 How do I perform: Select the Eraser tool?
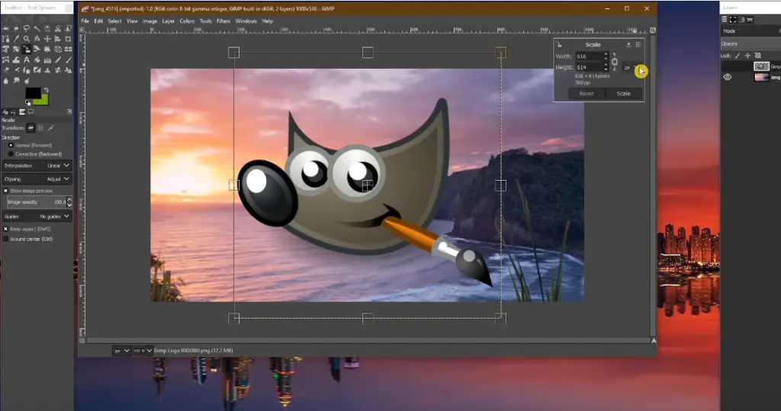[5, 70]
